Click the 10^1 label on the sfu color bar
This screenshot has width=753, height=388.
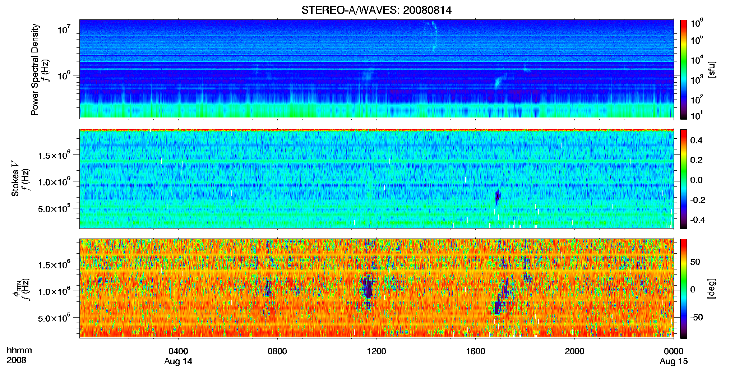[x=697, y=115]
